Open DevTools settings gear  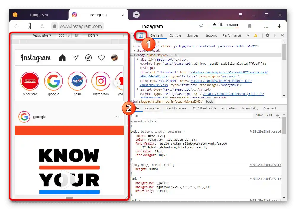coord(267,35)
